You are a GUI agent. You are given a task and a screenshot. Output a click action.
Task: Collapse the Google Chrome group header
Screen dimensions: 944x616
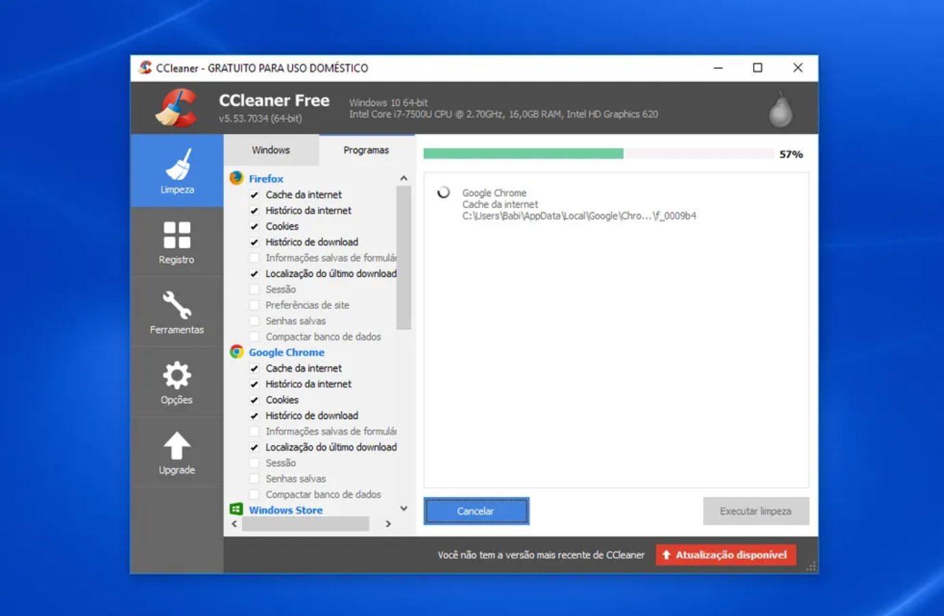[x=287, y=352]
